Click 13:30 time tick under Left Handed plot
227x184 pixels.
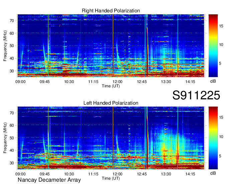tap(166, 174)
